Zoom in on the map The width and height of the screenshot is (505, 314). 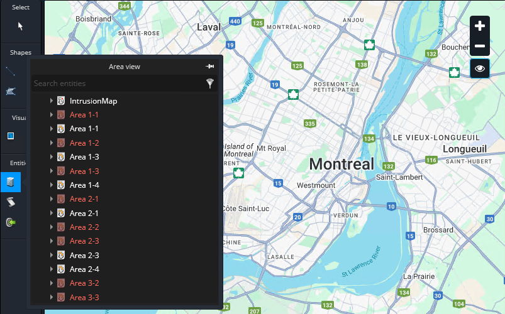point(480,26)
